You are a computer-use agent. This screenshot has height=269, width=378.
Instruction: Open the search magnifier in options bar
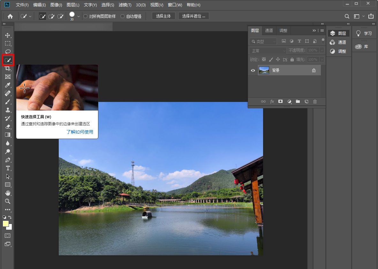[x=347, y=16]
